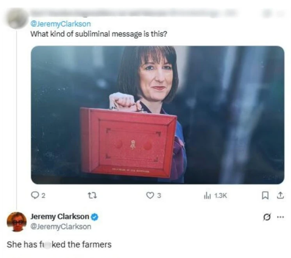Repost the subliminal message tweet
This screenshot has height=258, width=291.
pyautogui.click(x=92, y=196)
